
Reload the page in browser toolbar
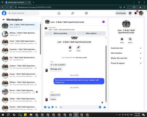(x=11, y=7)
